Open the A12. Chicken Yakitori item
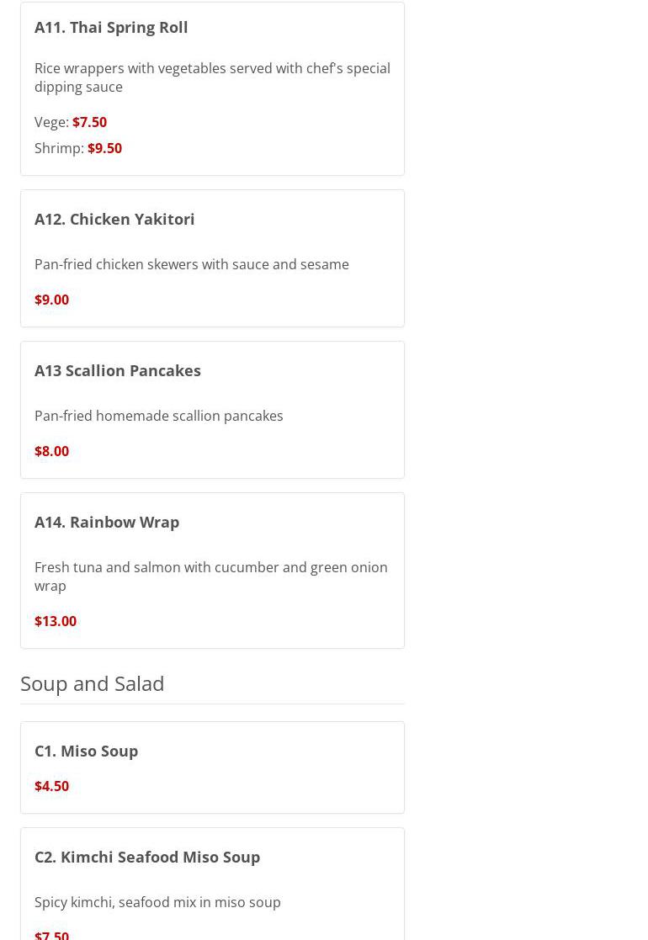The image size is (648, 940). coord(114,220)
